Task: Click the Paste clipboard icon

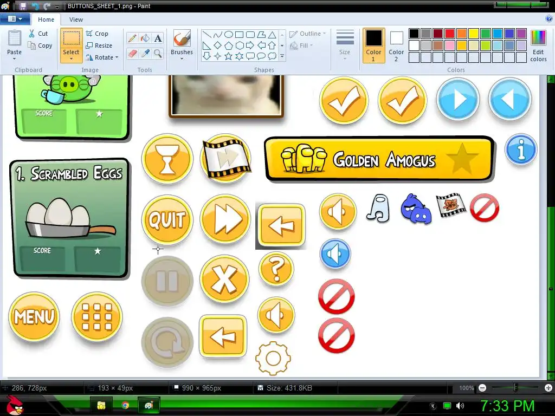Action: [15, 38]
